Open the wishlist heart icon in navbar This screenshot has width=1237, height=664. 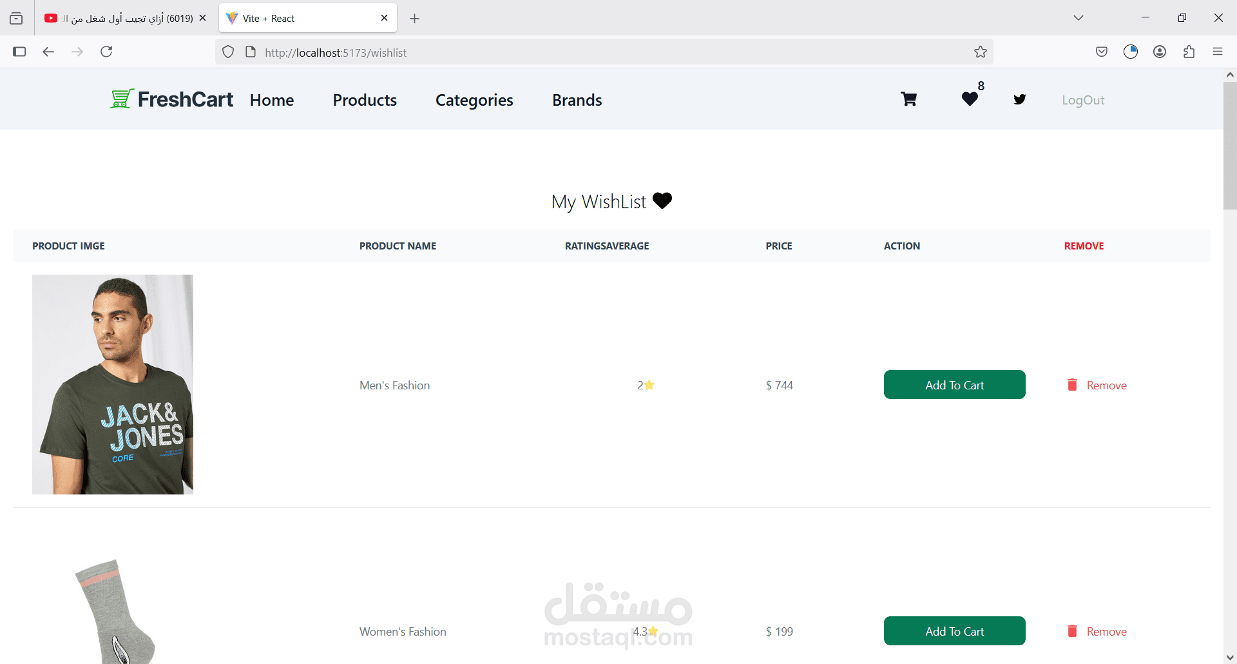[x=970, y=99]
